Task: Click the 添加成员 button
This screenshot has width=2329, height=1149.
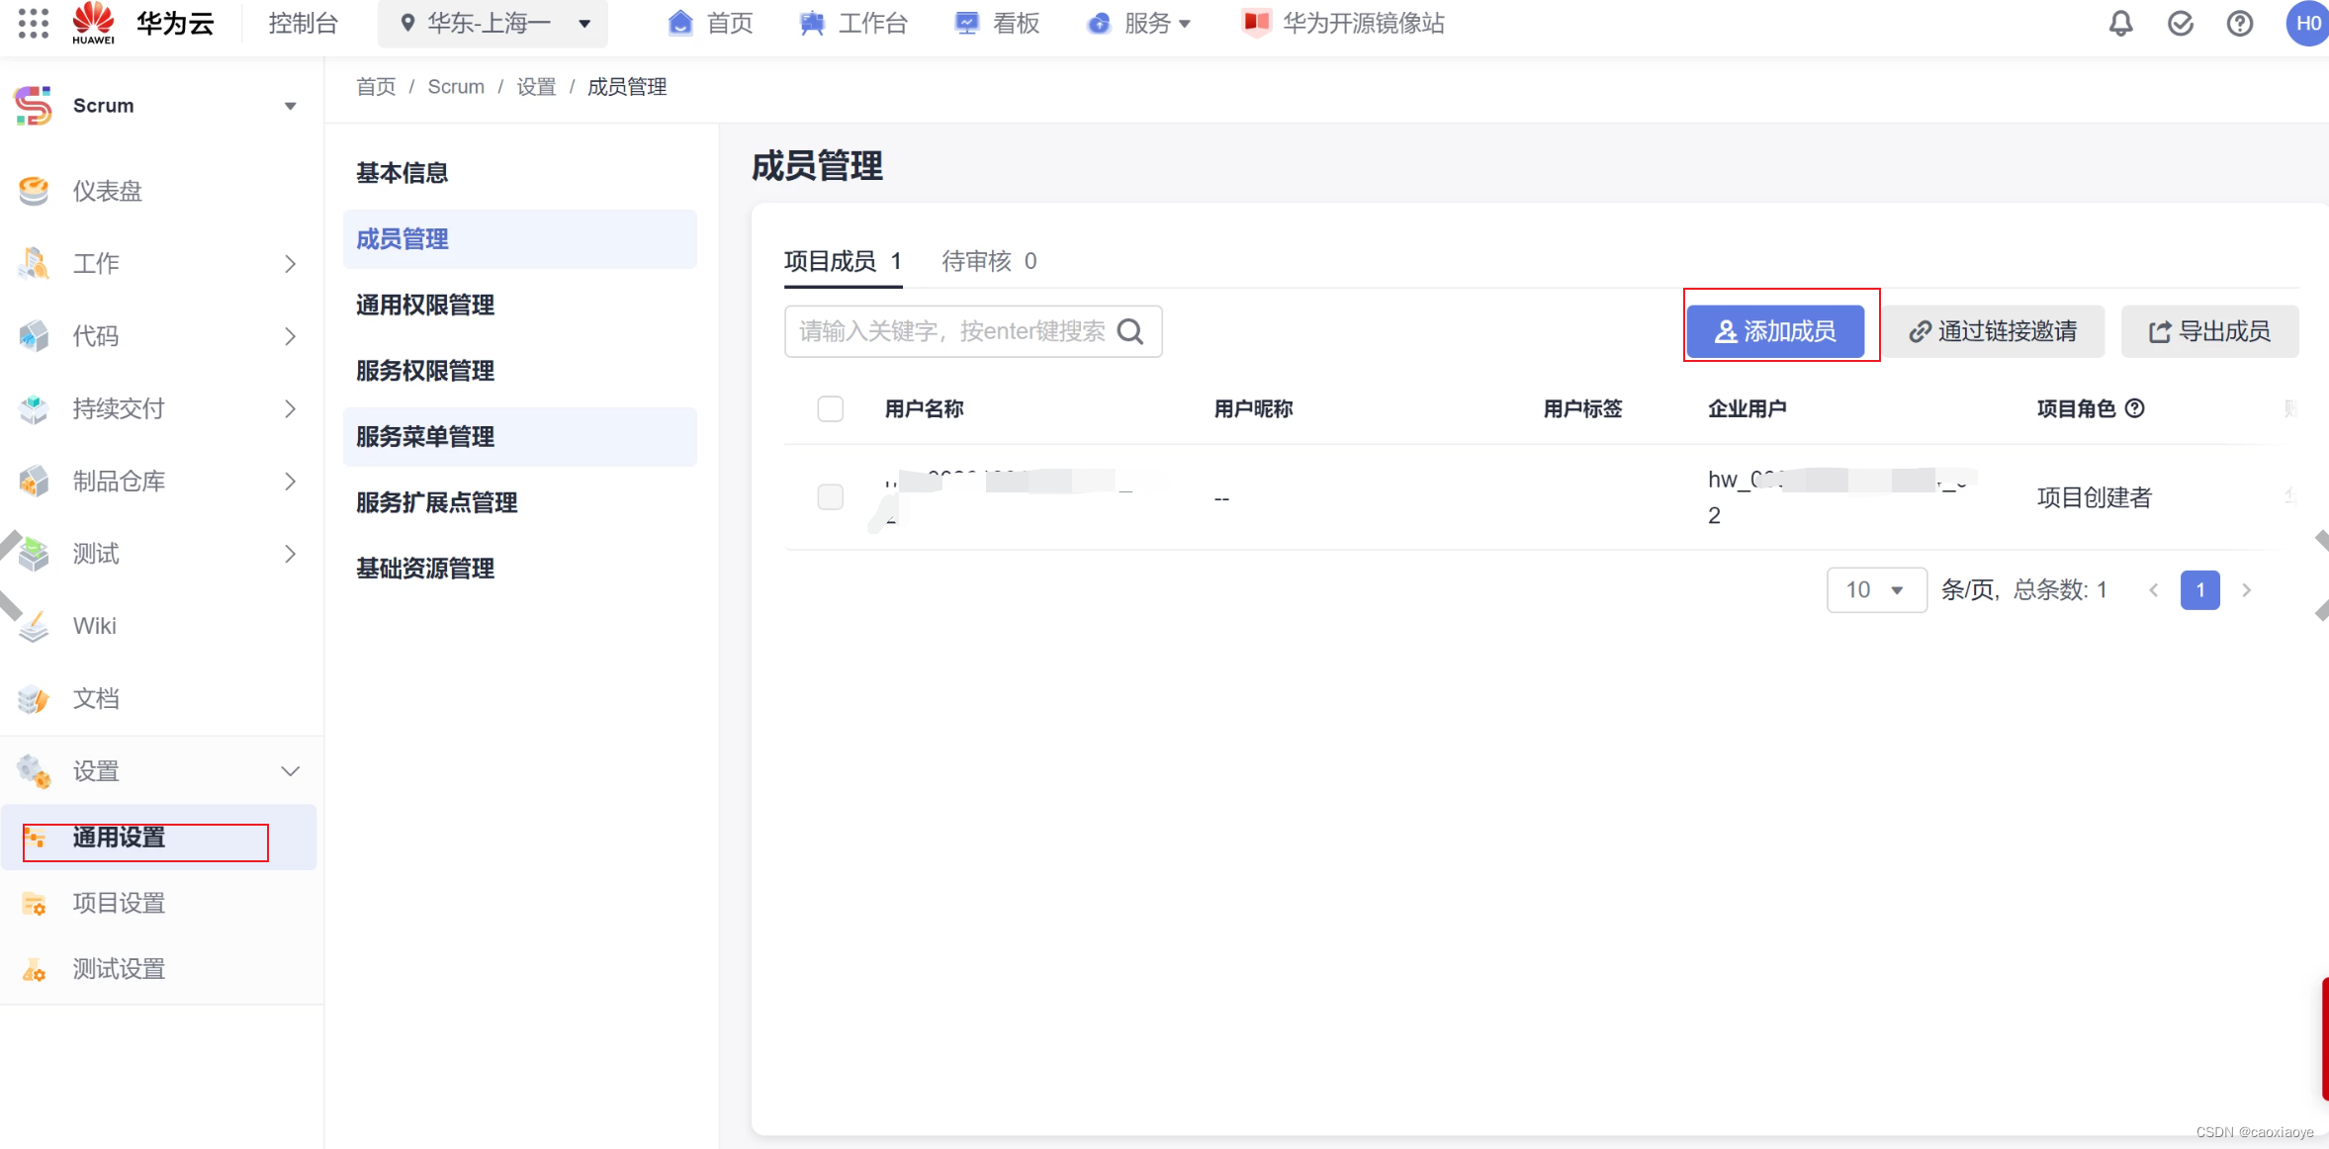Action: (x=1775, y=331)
